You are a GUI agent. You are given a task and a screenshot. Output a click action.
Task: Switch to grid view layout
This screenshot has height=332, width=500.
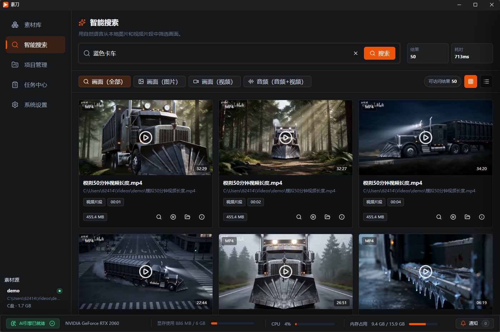pos(471,81)
